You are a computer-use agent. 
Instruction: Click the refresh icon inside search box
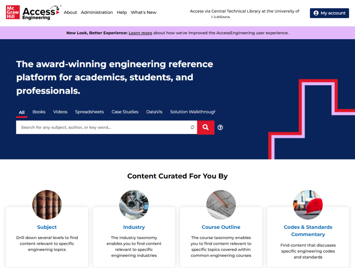(x=192, y=127)
